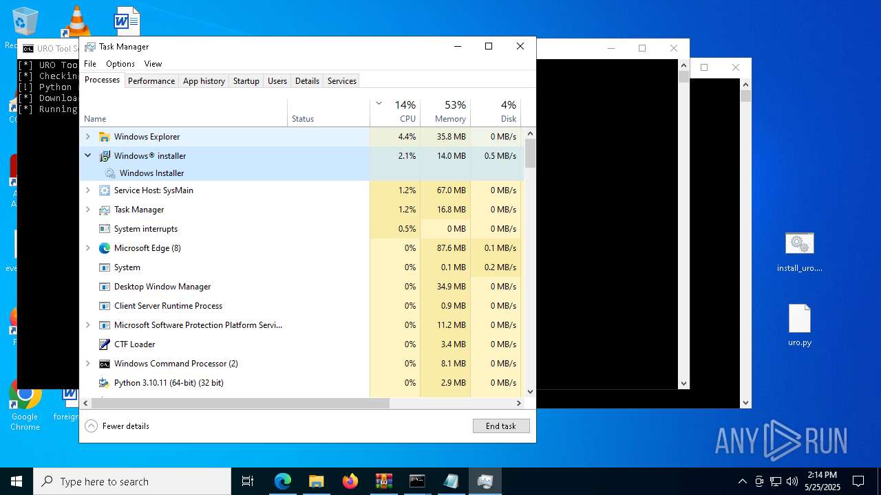The width and height of the screenshot is (881, 495).
Task: Open the File menu
Action: pyautogui.click(x=90, y=64)
